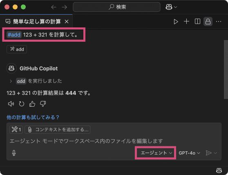Open the tools selection icon

[16, 130]
